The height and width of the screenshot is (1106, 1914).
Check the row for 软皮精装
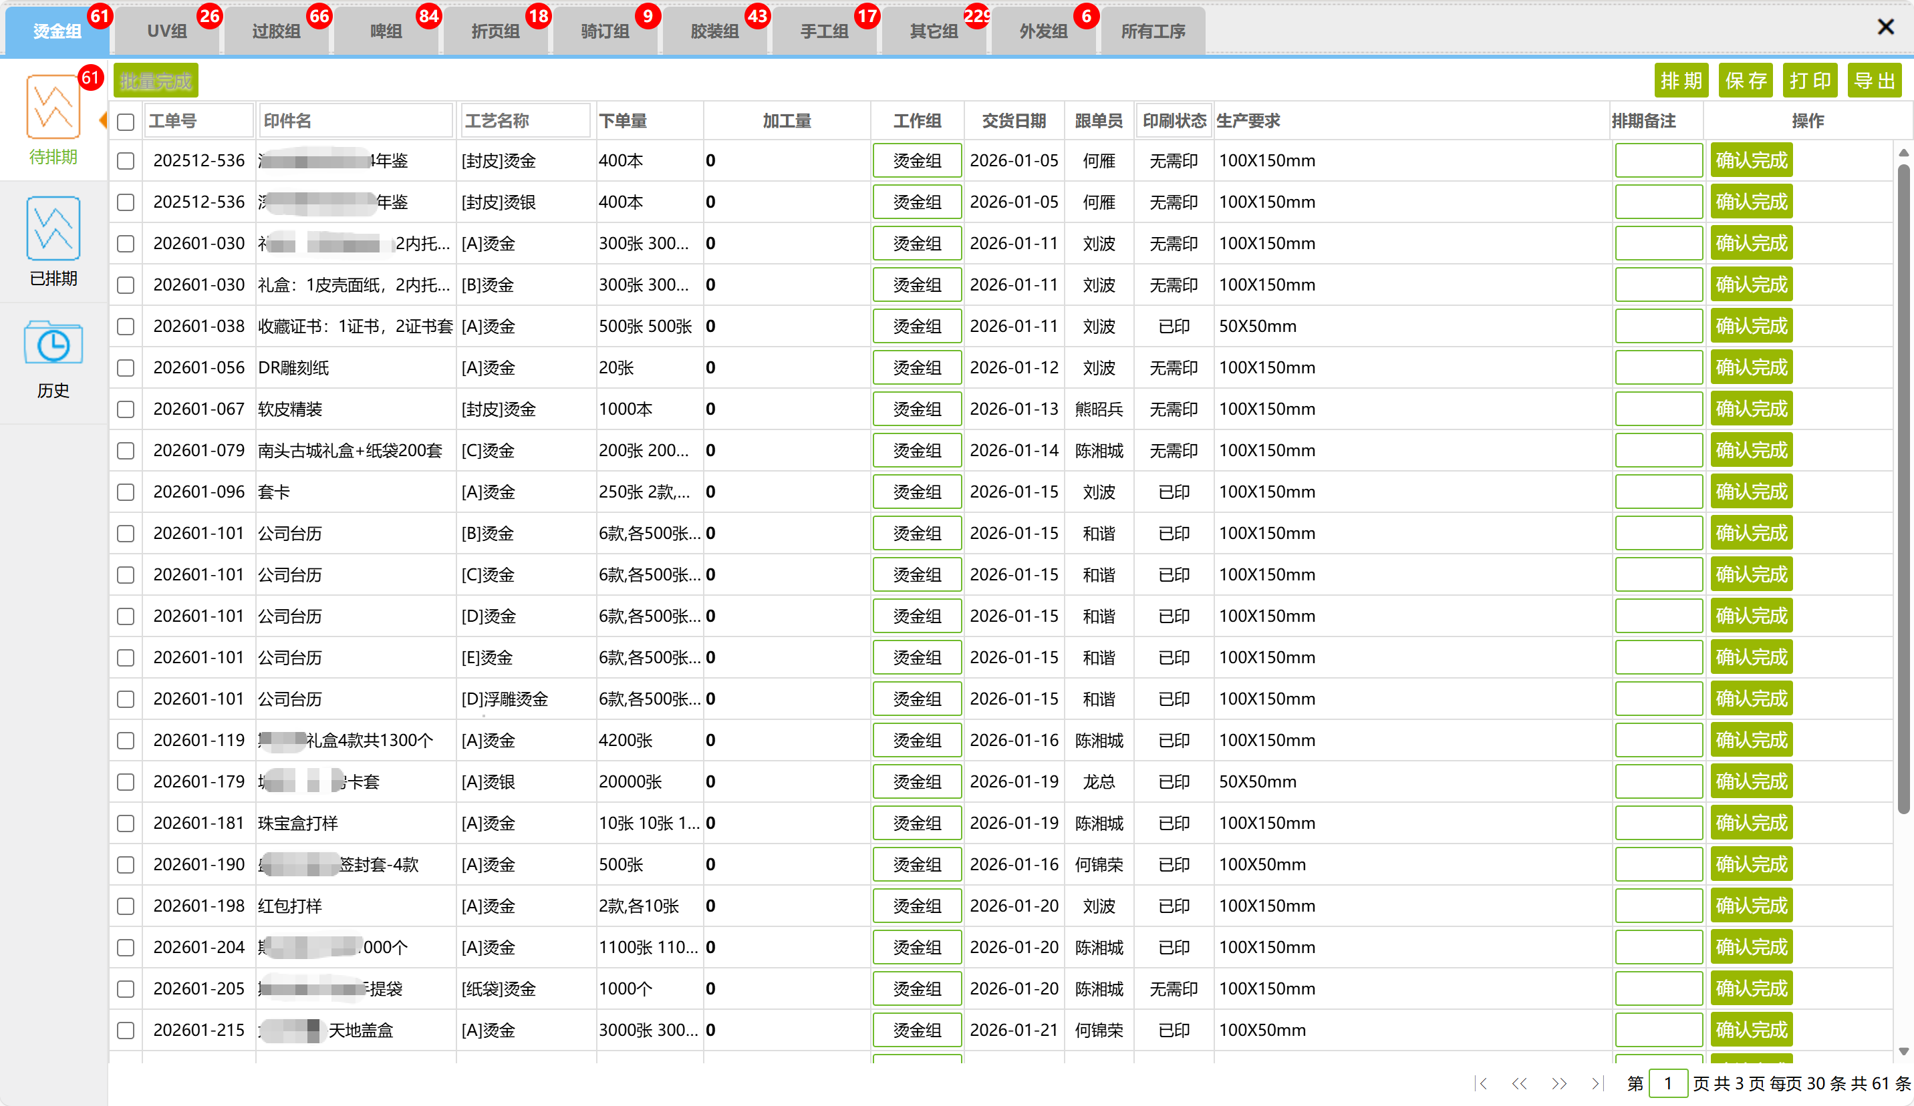tap(126, 410)
